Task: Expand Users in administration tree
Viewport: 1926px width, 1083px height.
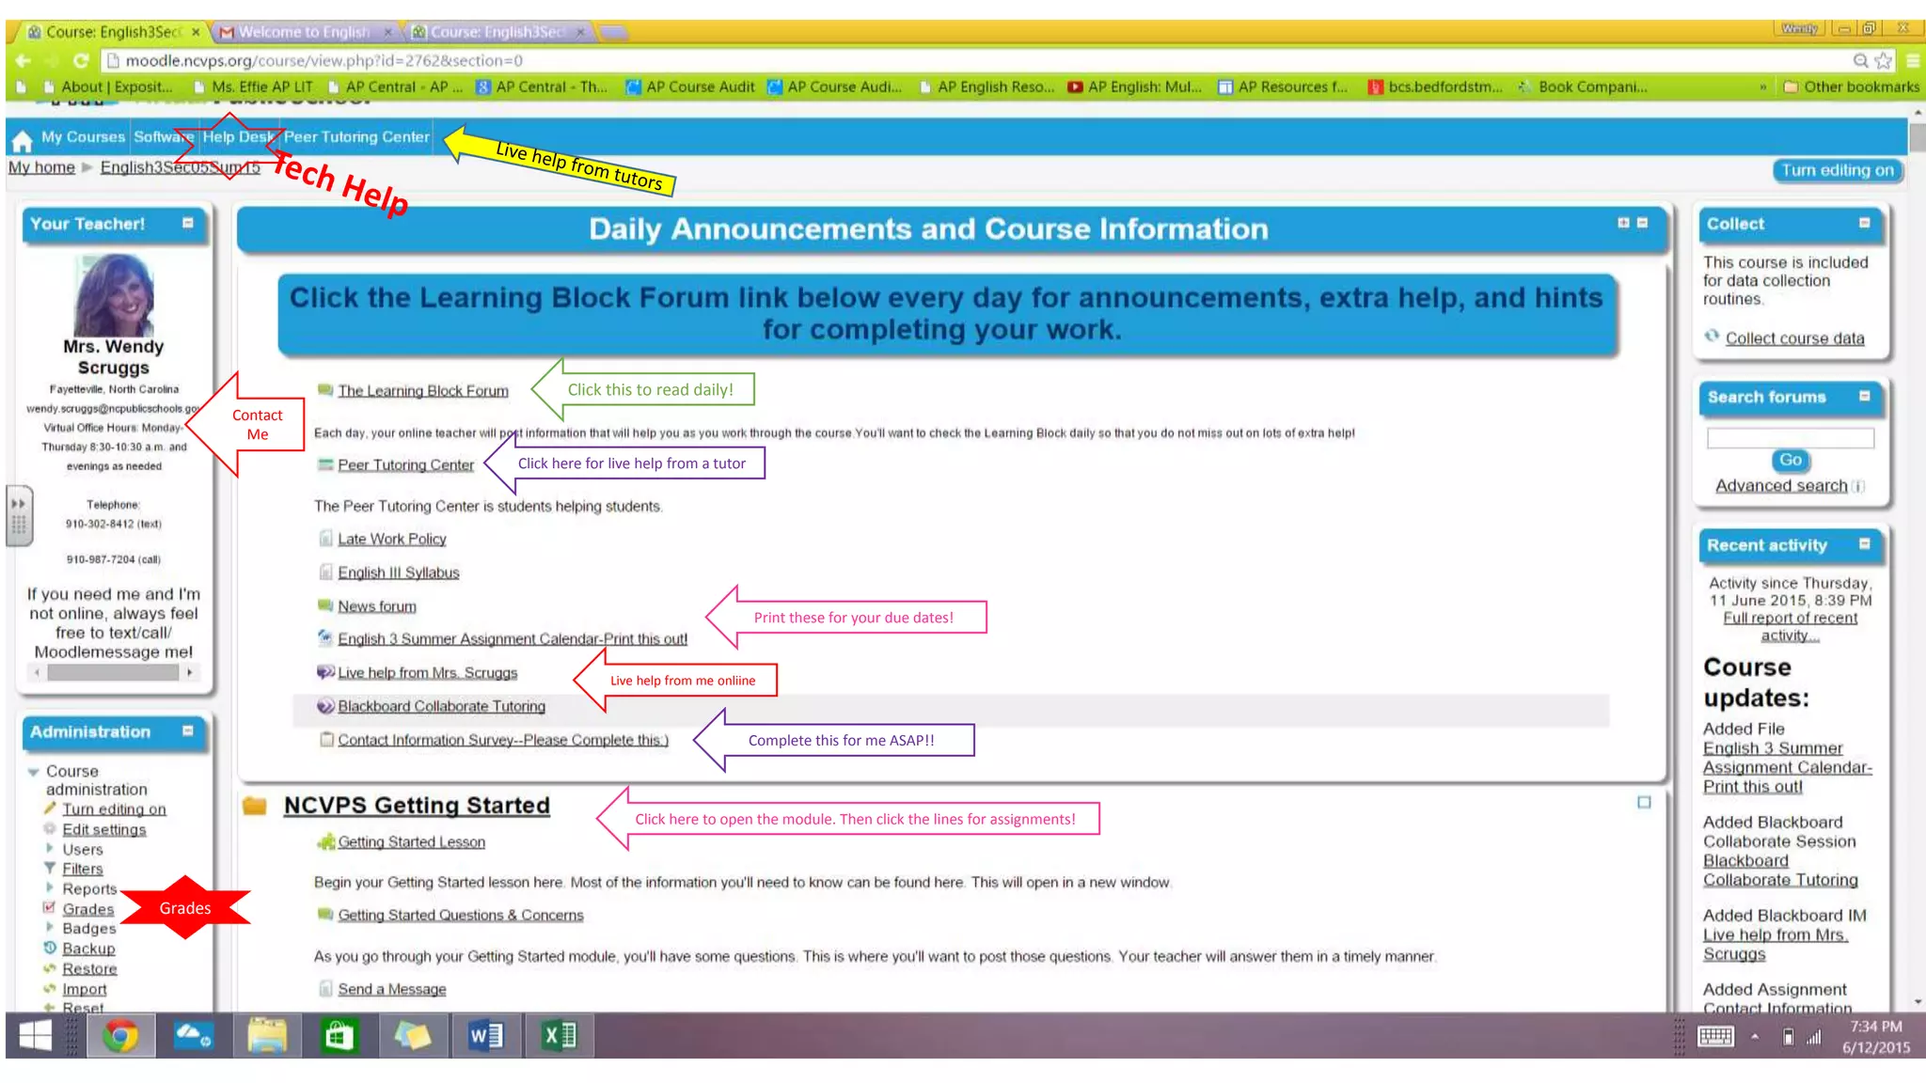Action: 49,848
